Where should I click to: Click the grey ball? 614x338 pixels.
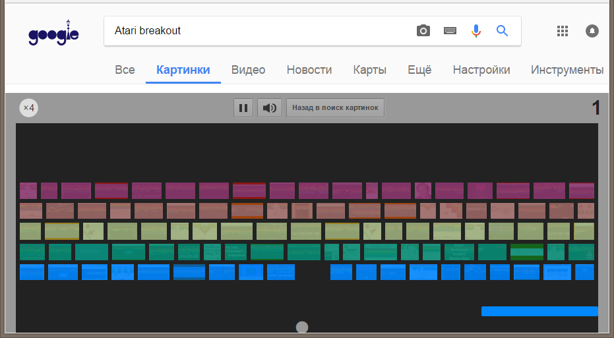point(302,327)
